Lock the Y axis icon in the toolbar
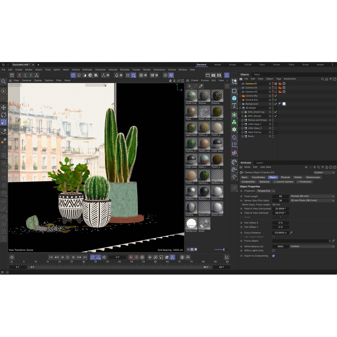 pos(25,75)
